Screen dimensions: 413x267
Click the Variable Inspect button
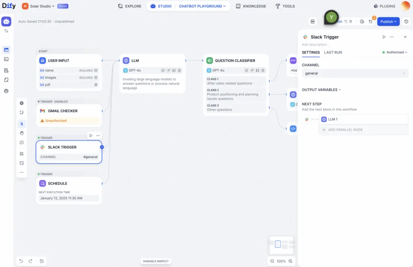(x=156, y=261)
